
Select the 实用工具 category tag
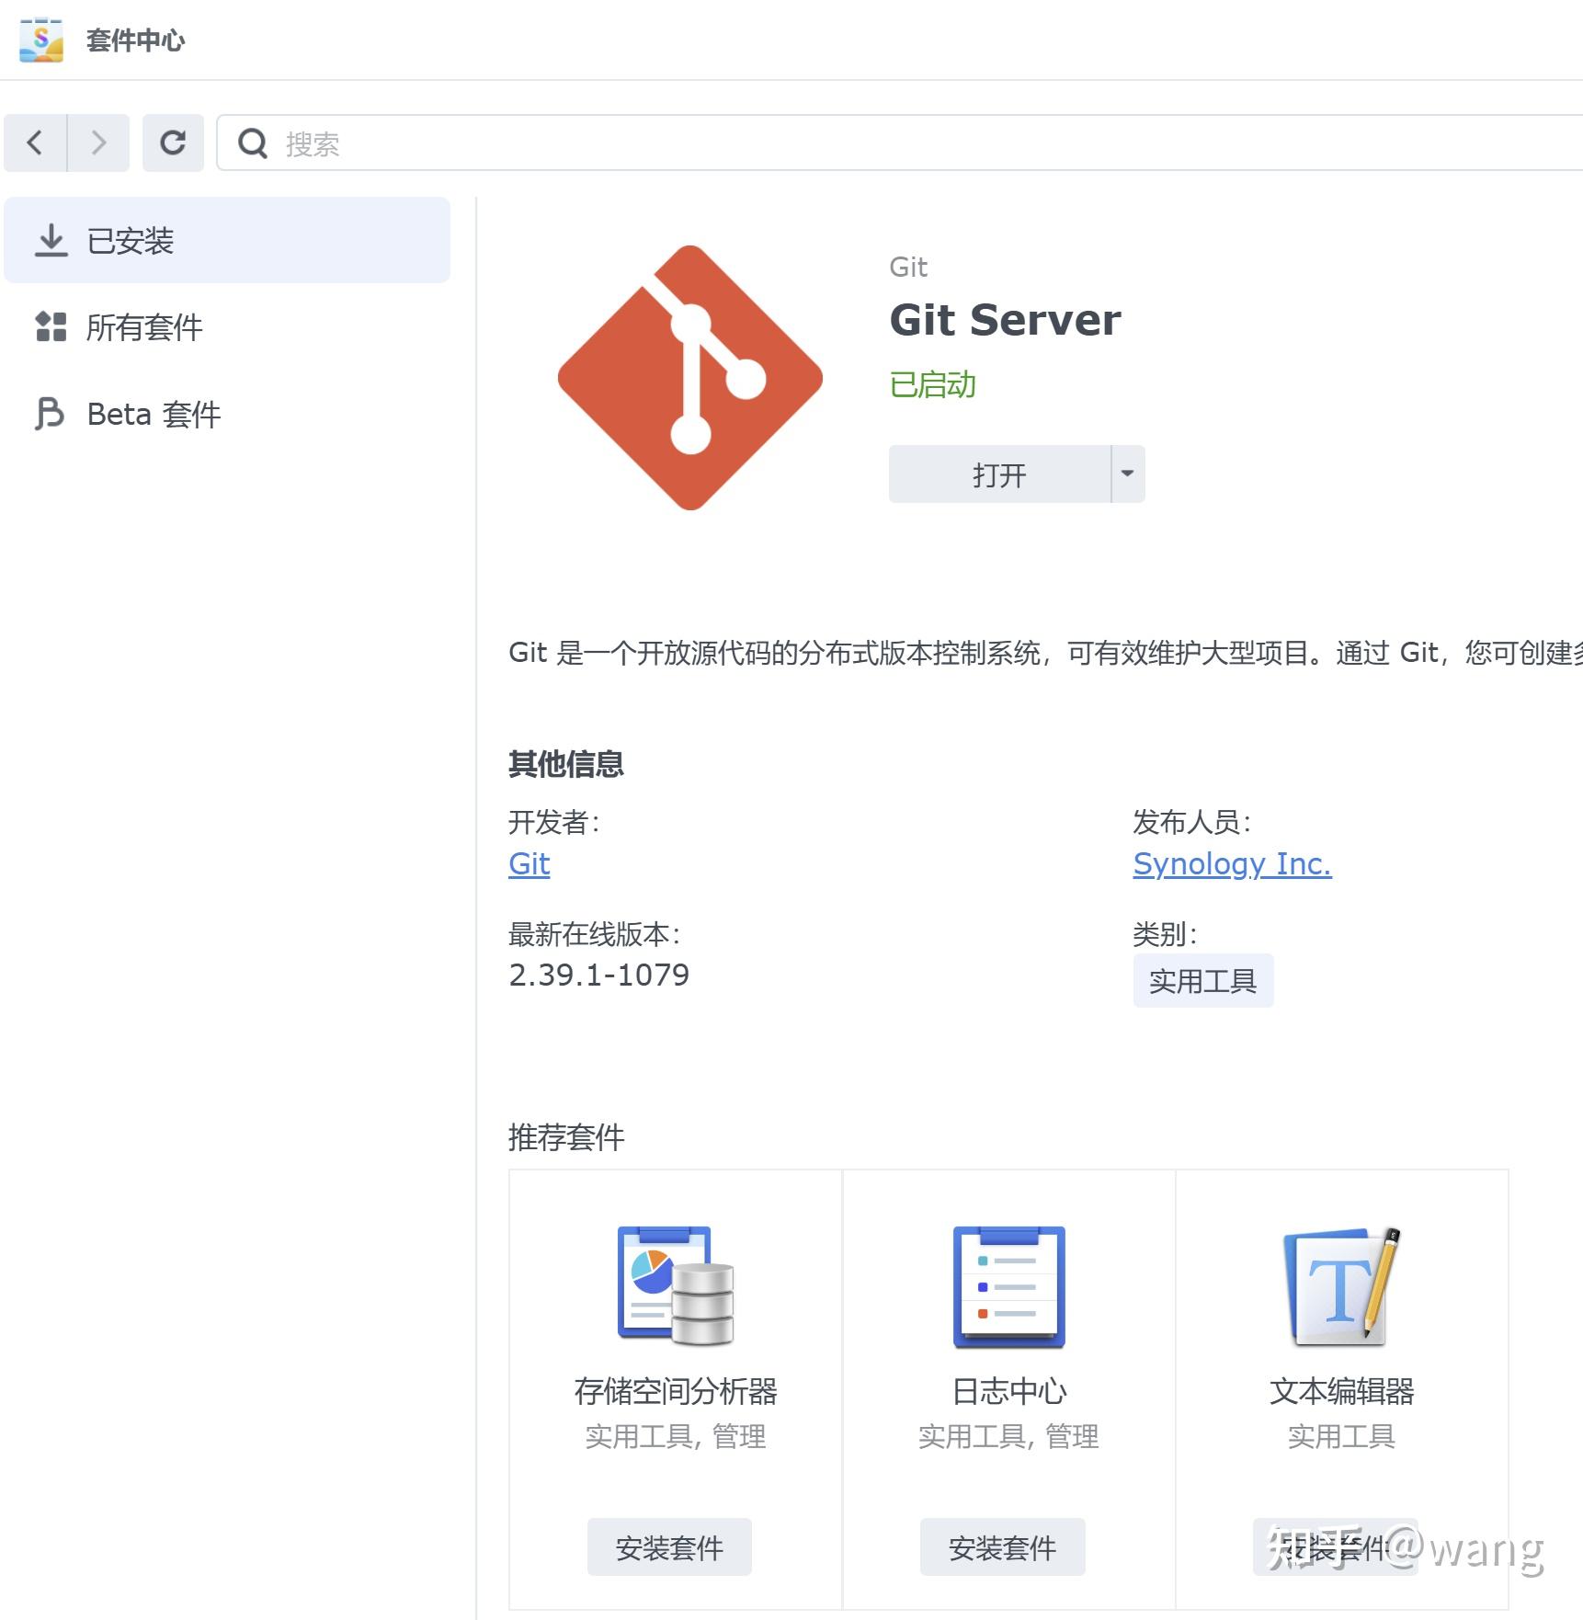pos(1203,980)
